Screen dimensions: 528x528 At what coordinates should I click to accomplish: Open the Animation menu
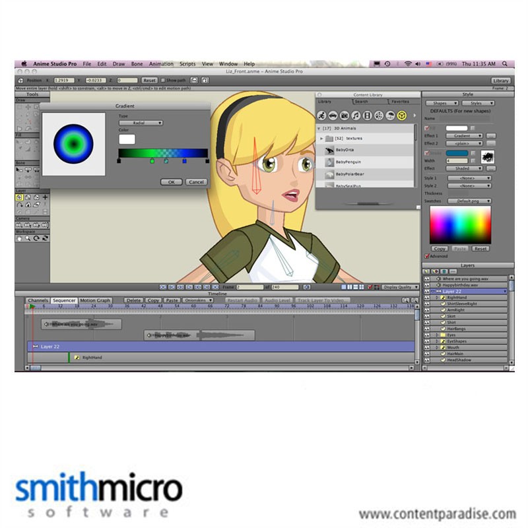coord(161,64)
